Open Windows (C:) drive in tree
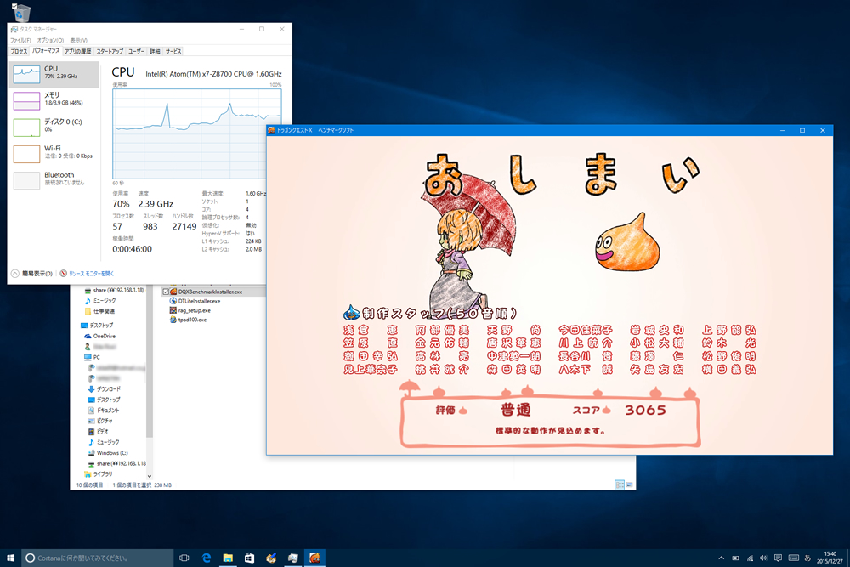850x567 pixels. (107, 453)
